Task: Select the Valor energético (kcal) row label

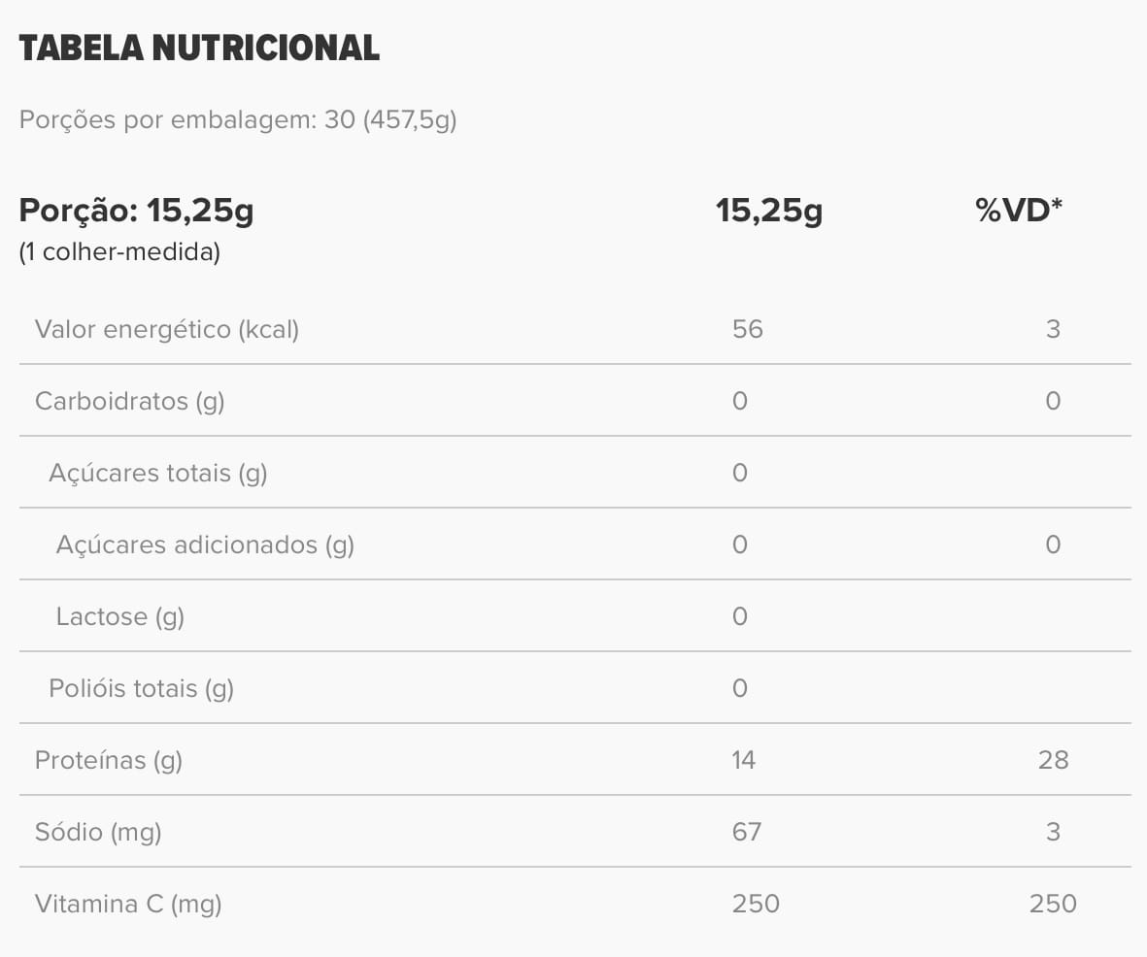Action: click(167, 329)
